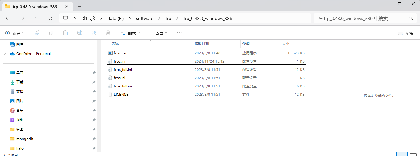420x156 pixels.
Task: Click the Delete trash icon
Action: tap(108, 33)
